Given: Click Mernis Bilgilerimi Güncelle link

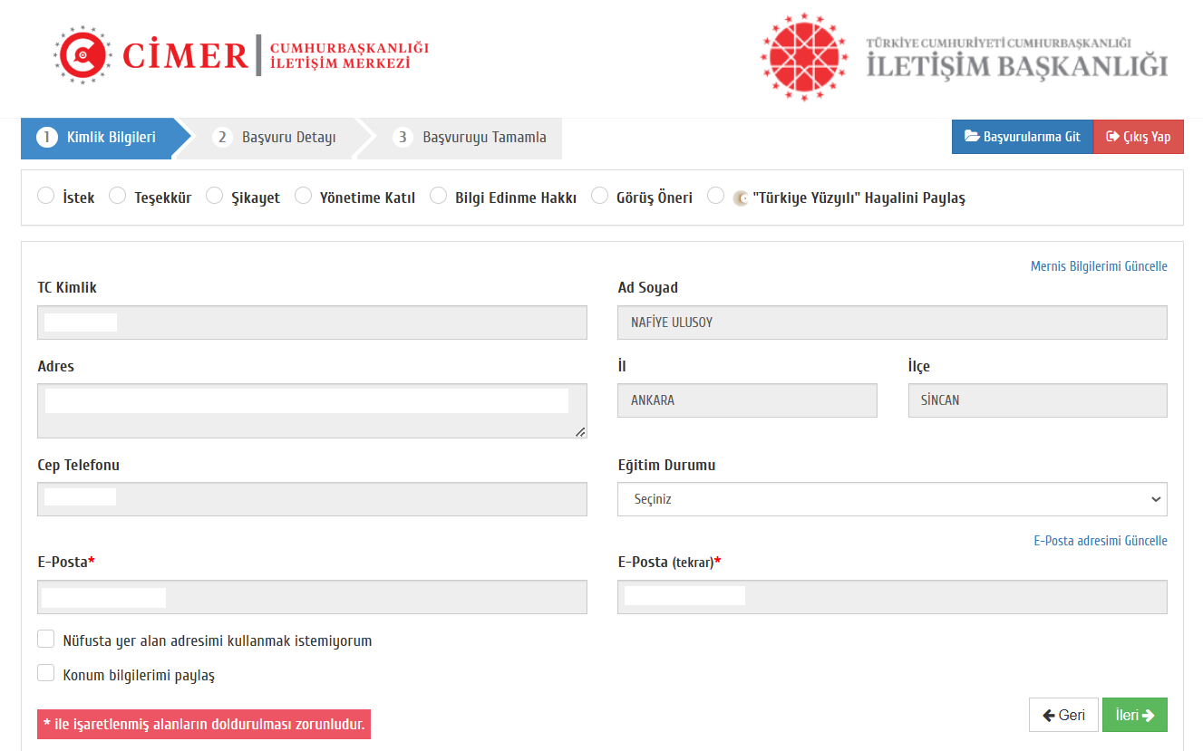Looking at the screenshot, I should click(x=1098, y=266).
